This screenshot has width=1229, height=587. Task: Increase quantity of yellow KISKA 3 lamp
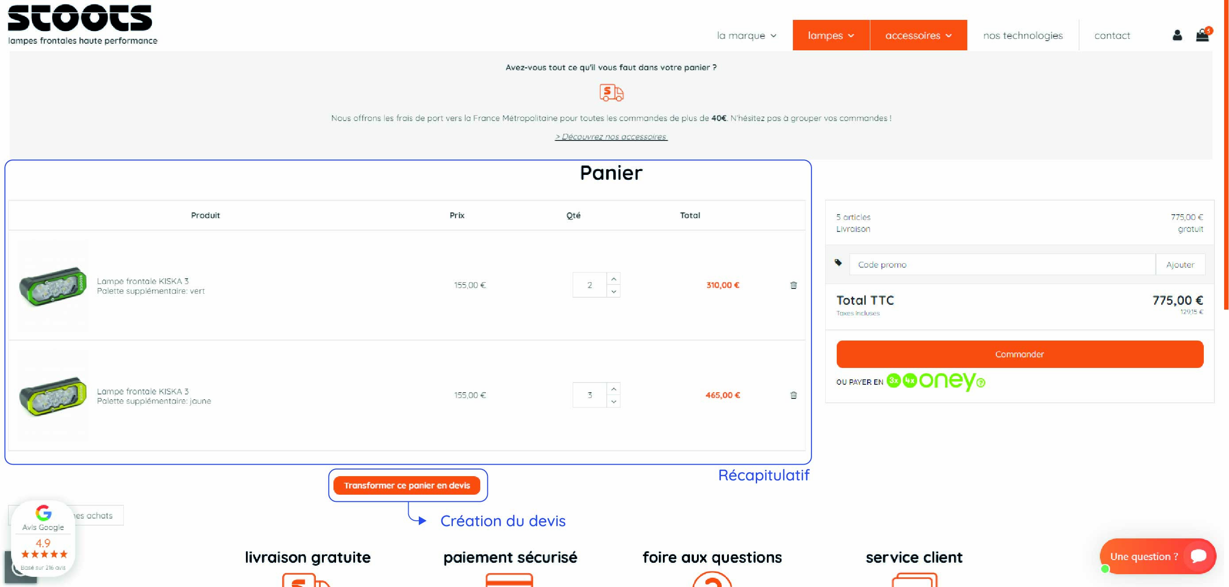[x=613, y=389]
